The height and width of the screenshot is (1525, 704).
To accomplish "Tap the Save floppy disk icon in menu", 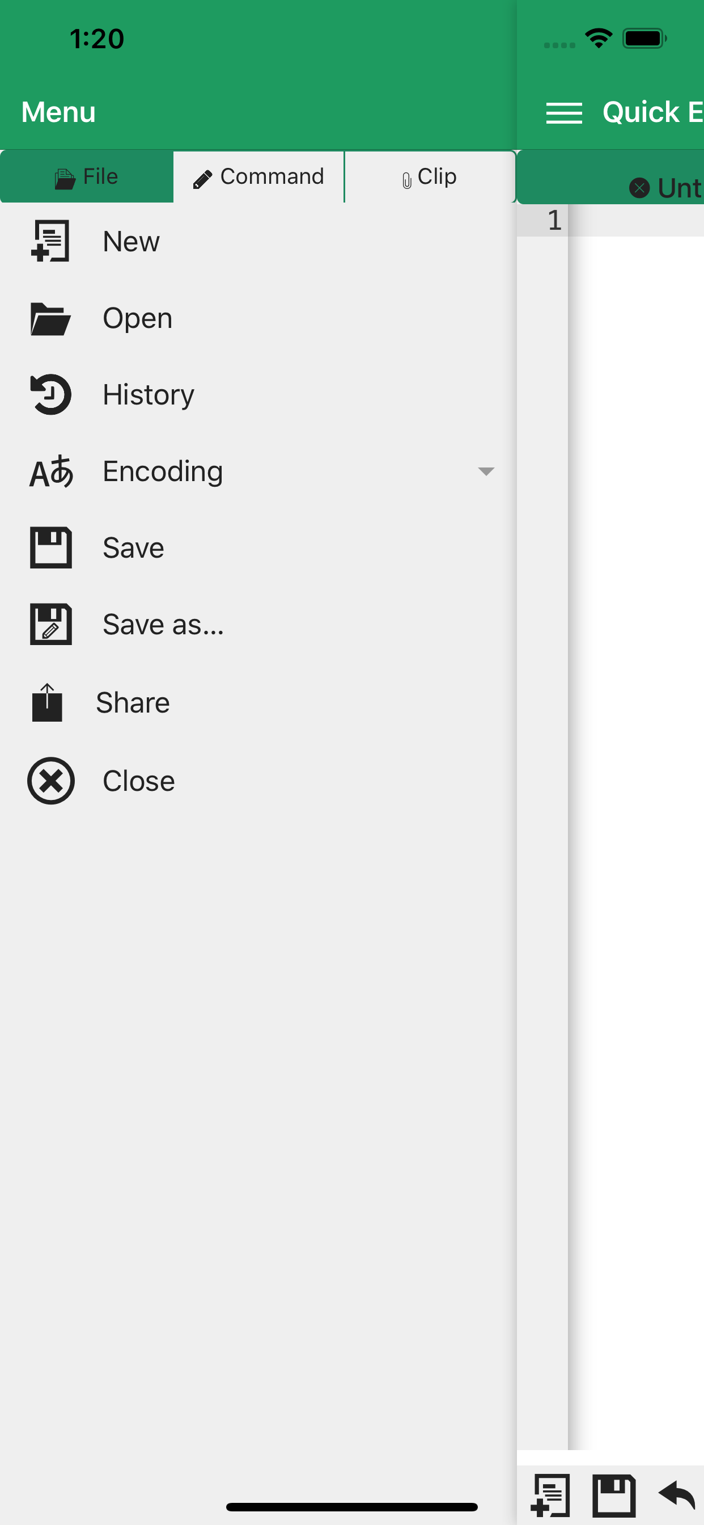I will tap(50, 547).
